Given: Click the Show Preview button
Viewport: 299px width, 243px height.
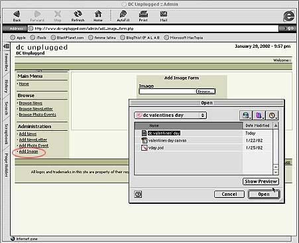Looking at the screenshot, I should 261,181.
